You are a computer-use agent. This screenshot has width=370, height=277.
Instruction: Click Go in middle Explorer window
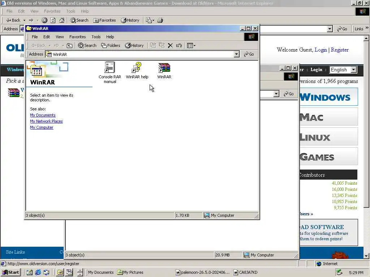[289, 94]
